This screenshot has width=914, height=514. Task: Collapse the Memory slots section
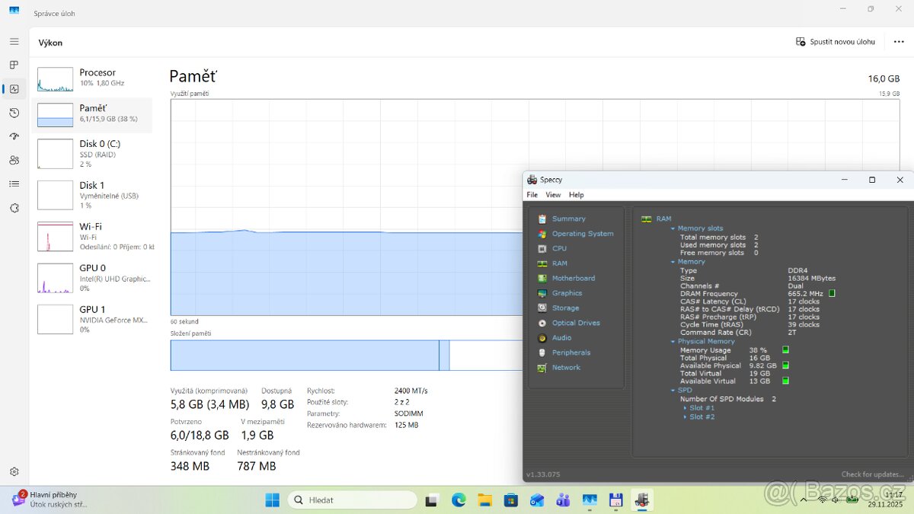673,228
